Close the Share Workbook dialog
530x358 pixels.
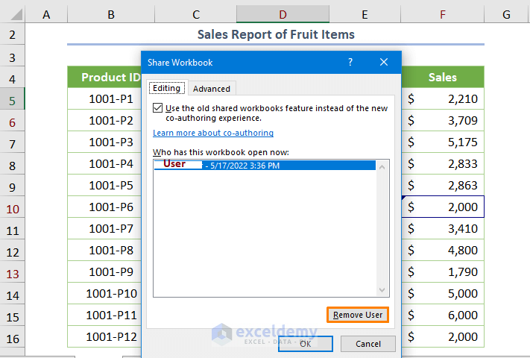point(383,63)
